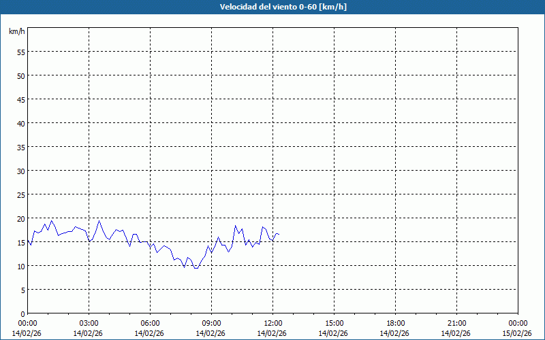Click the y-axis value 40

21,124
